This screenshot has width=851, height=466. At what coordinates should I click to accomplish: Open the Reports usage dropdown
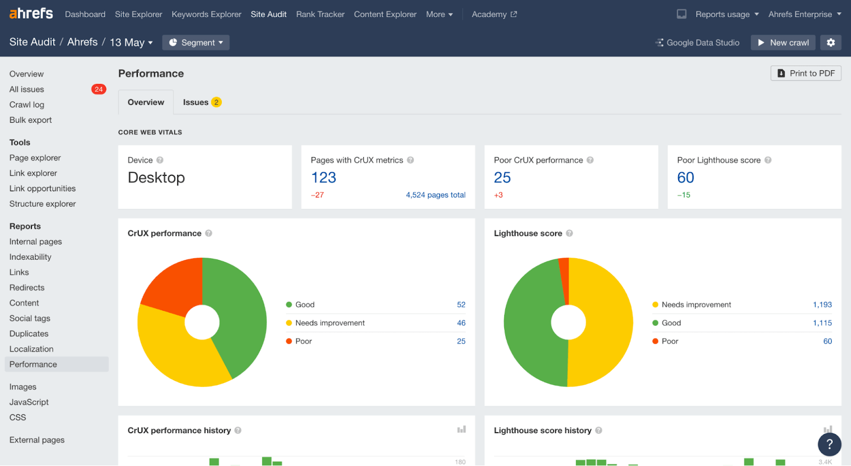click(727, 14)
